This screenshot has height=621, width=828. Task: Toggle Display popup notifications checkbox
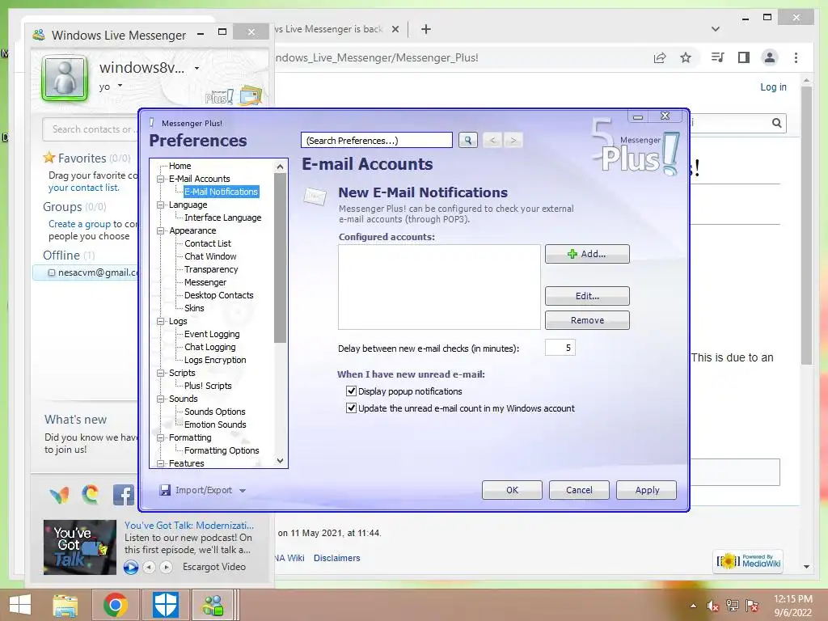(x=351, y=391)
